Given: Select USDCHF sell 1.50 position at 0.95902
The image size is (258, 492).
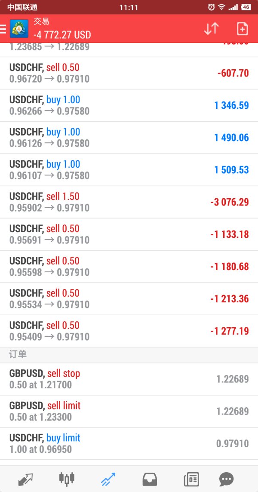Looking at the screenshot, I should (x=129, y=202).
